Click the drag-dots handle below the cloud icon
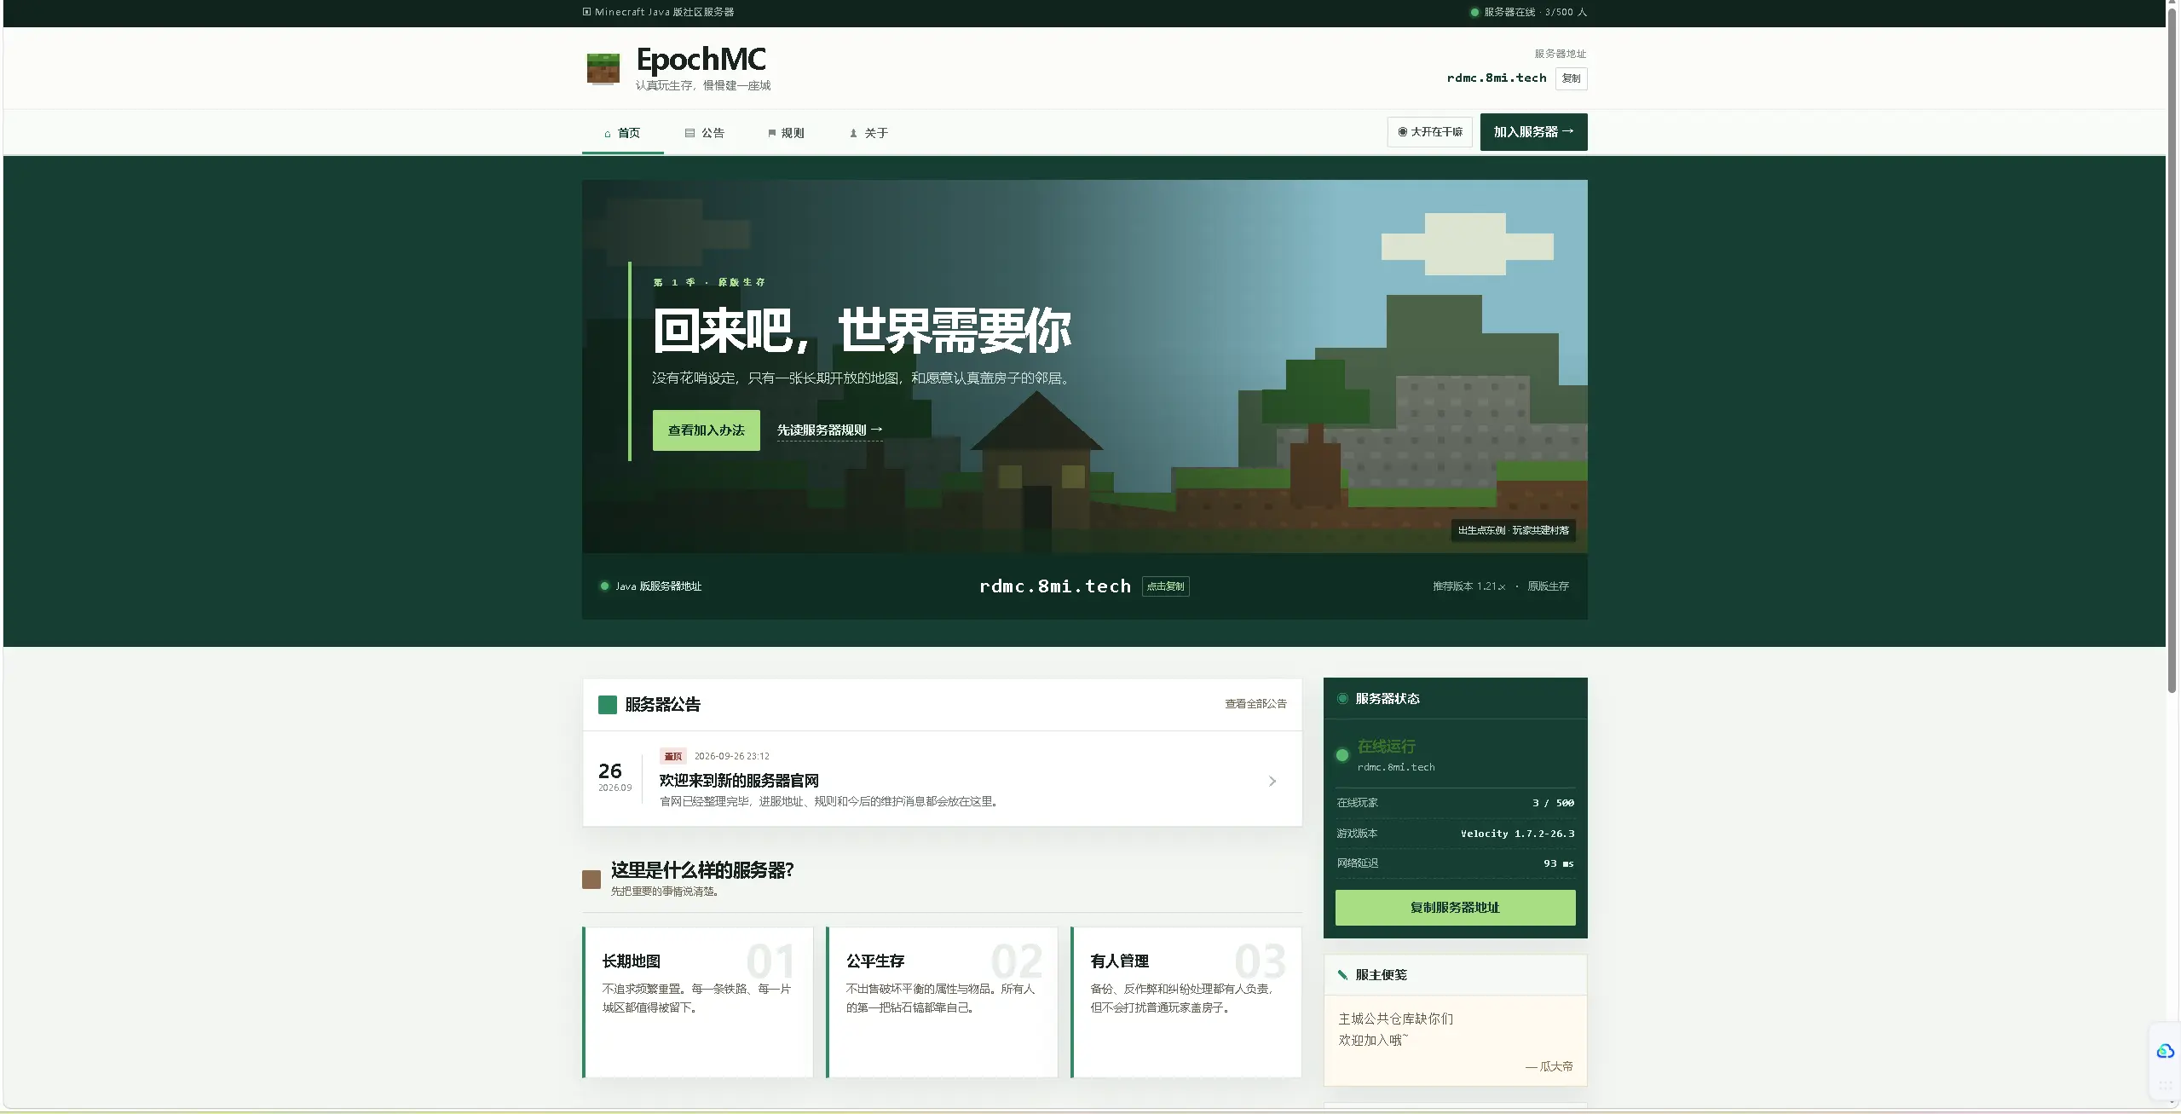 tap(2165, 1086)
